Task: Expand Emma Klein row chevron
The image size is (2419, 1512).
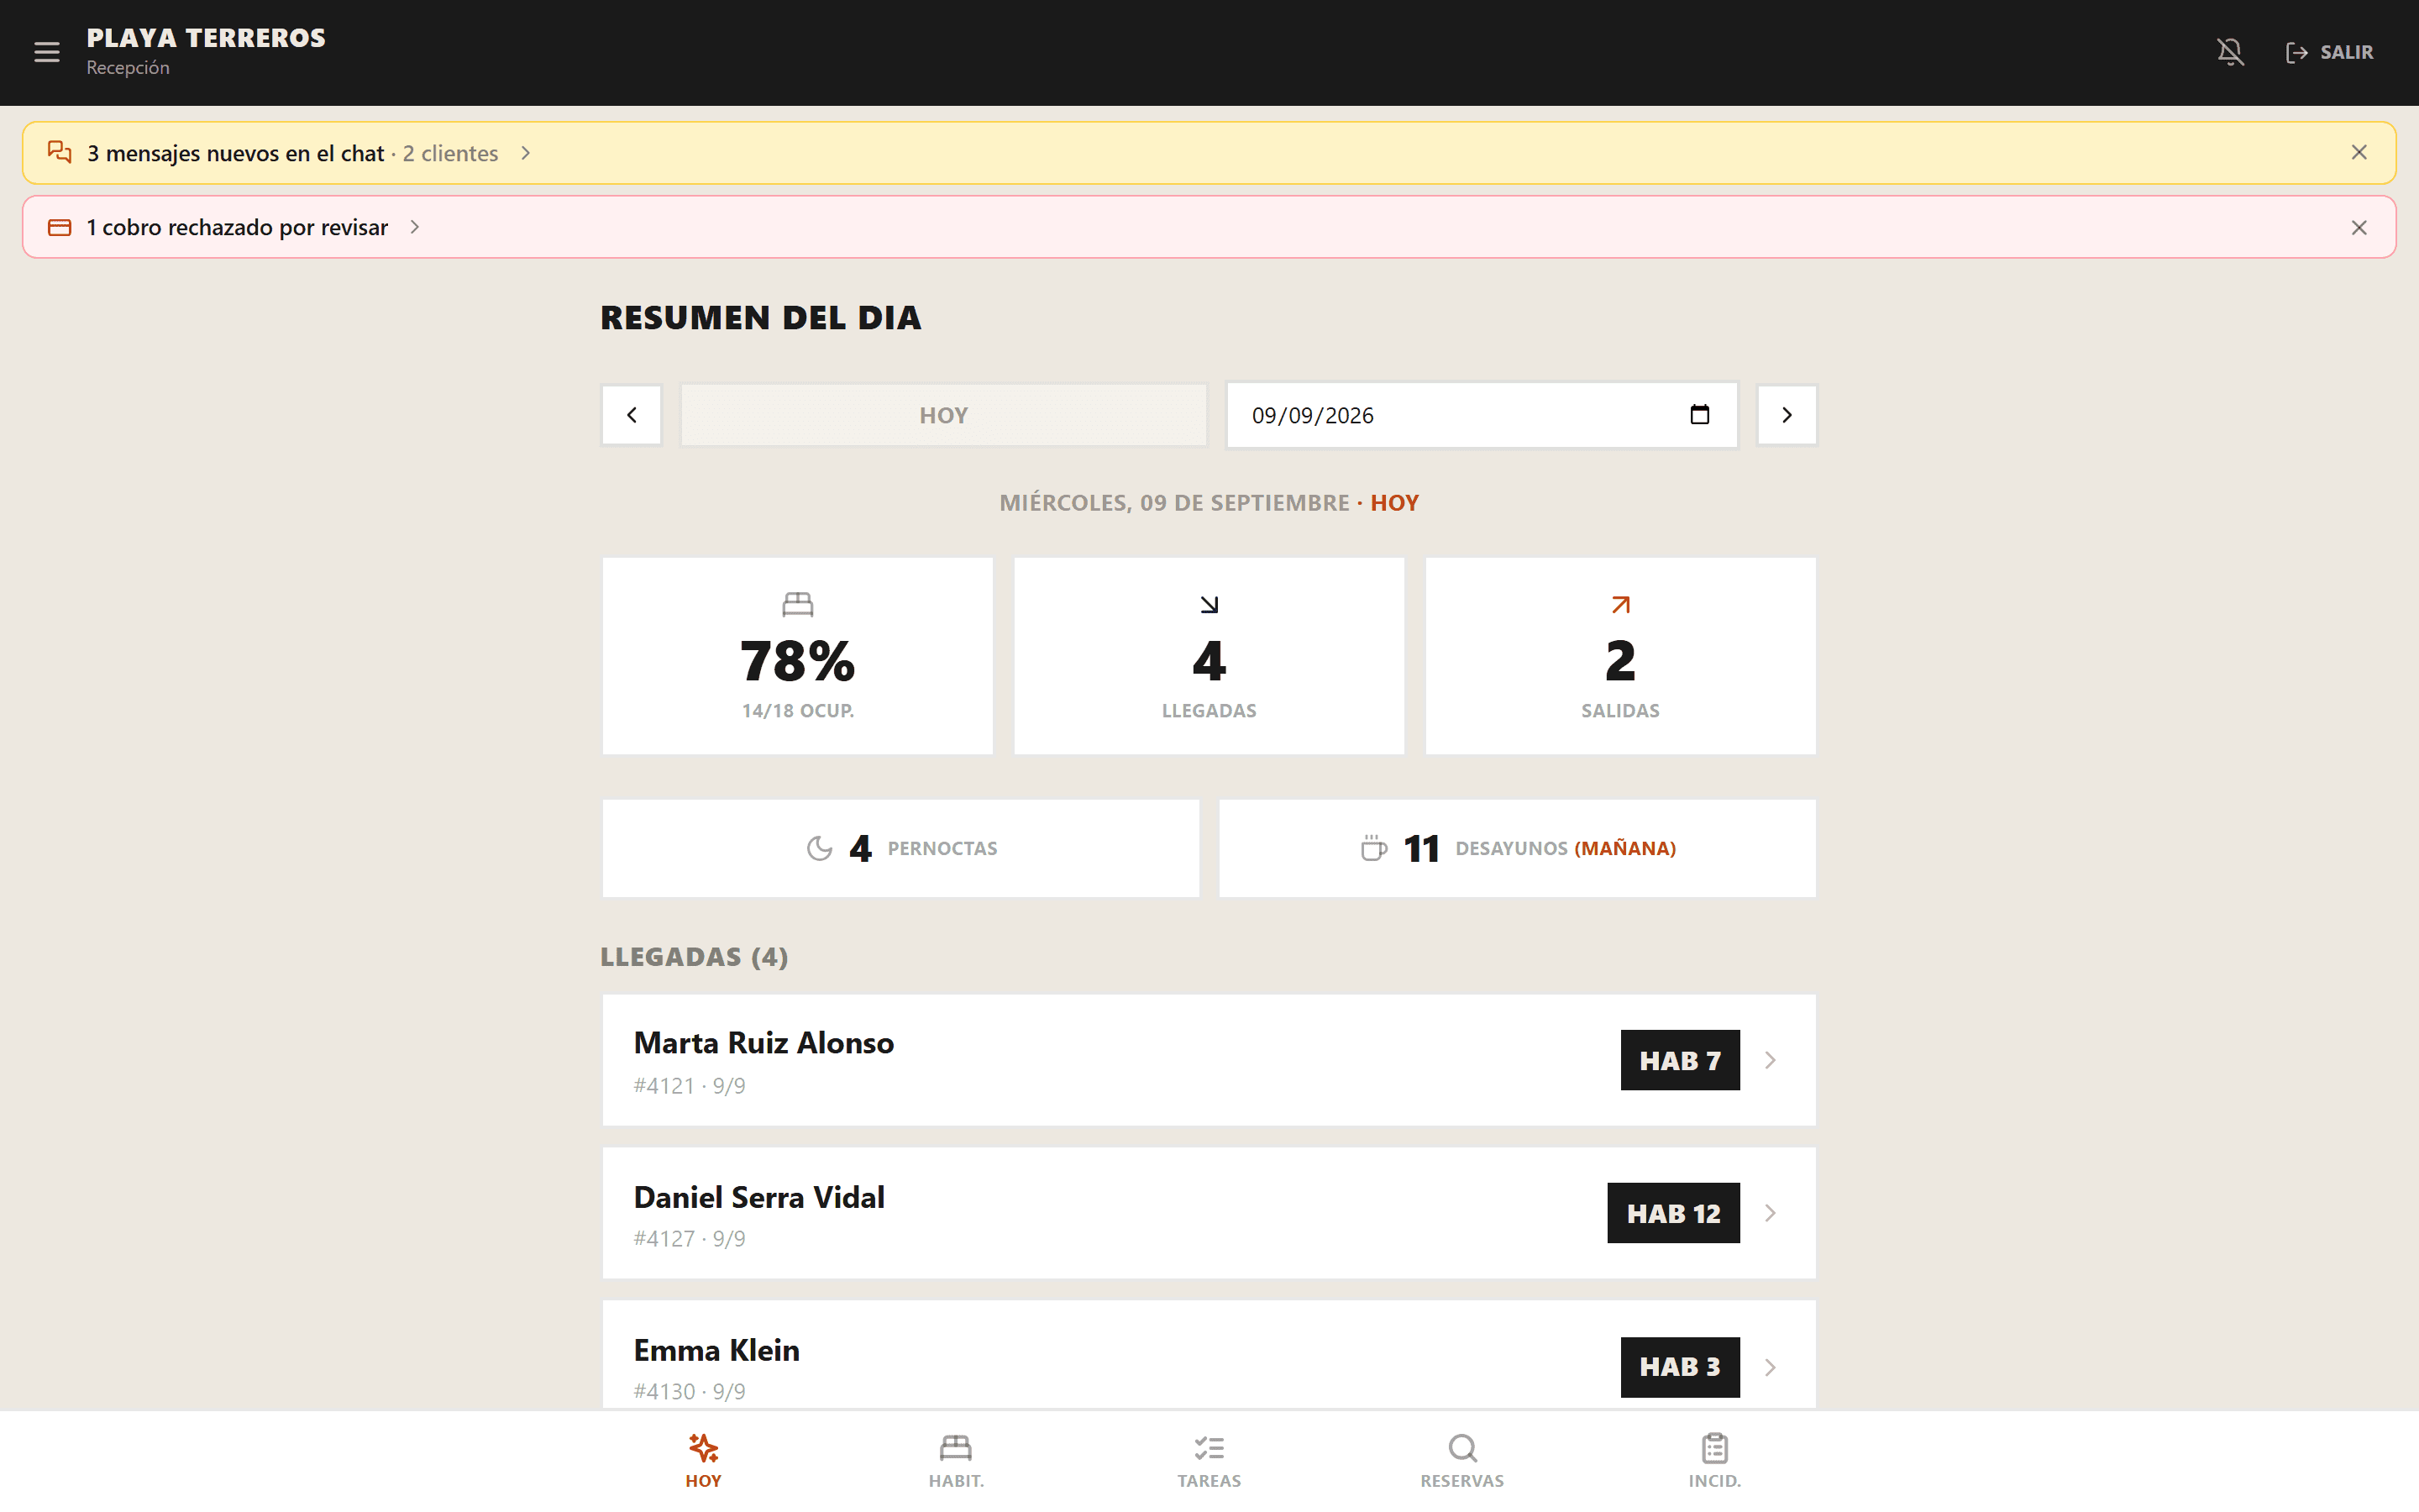Action: click(1771, 1367)
